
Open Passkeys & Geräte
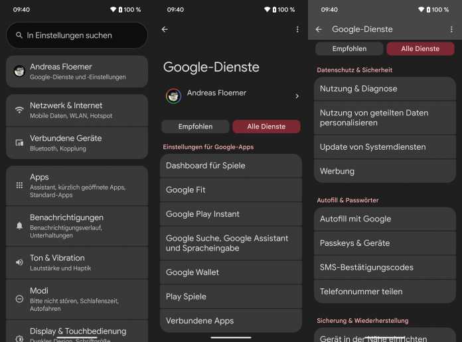click(x=385, y=243)
